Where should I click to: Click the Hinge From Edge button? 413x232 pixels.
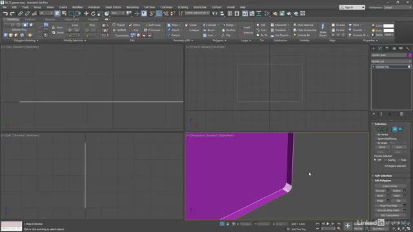pyautogui.click(x=389, y=206)
